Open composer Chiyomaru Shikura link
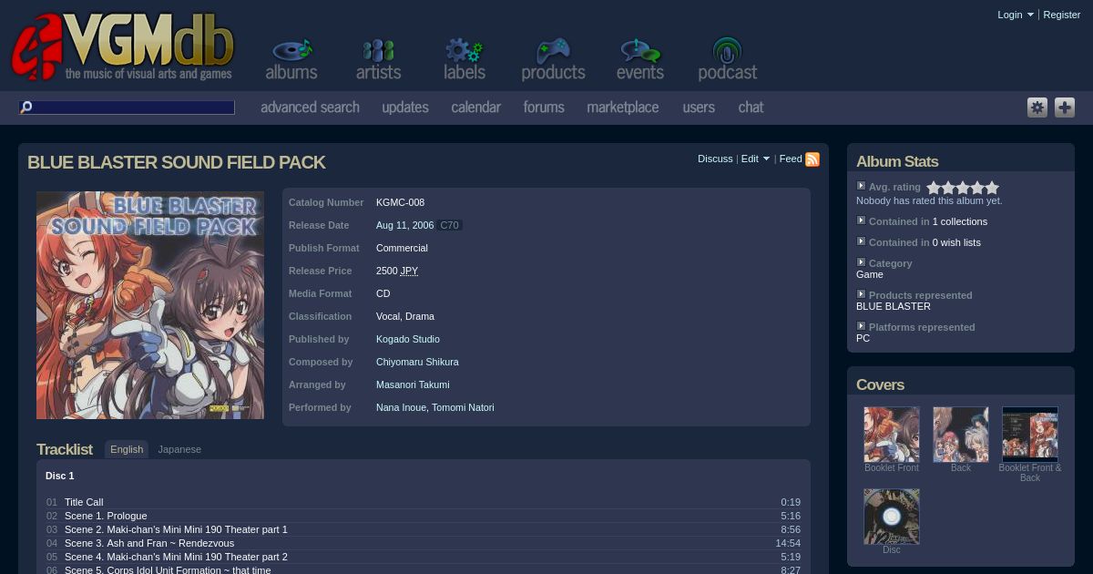Image resolution: width=1093 pixels, height=574 pixels. tap(417, 362)
